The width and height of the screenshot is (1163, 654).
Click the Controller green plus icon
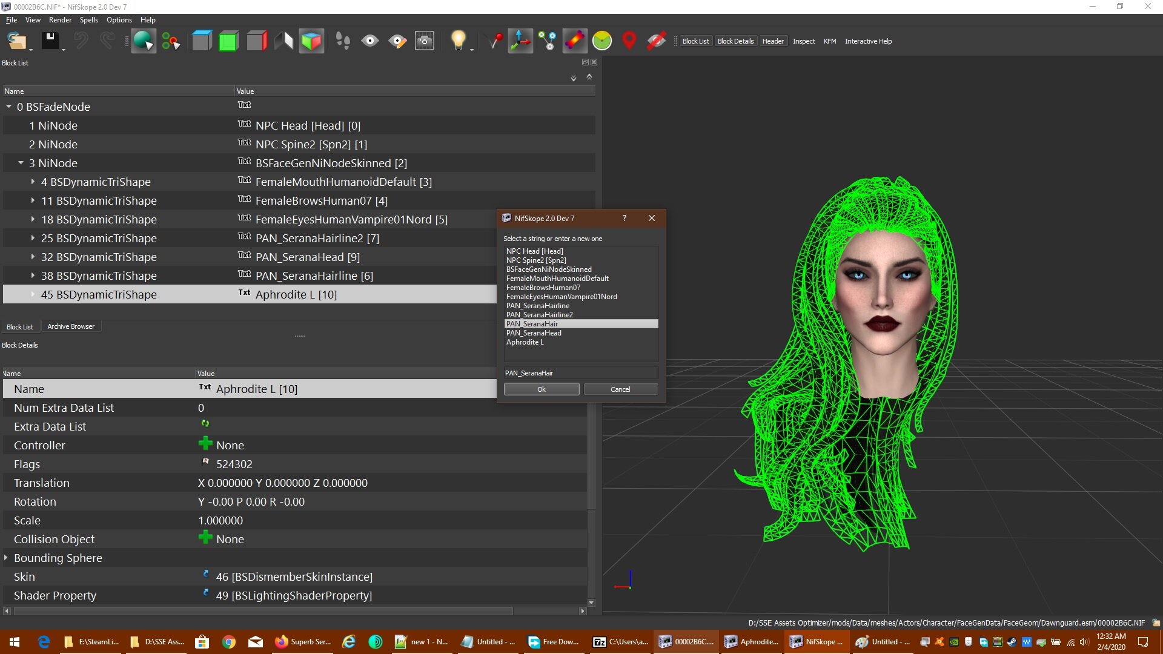click(205, 444)
